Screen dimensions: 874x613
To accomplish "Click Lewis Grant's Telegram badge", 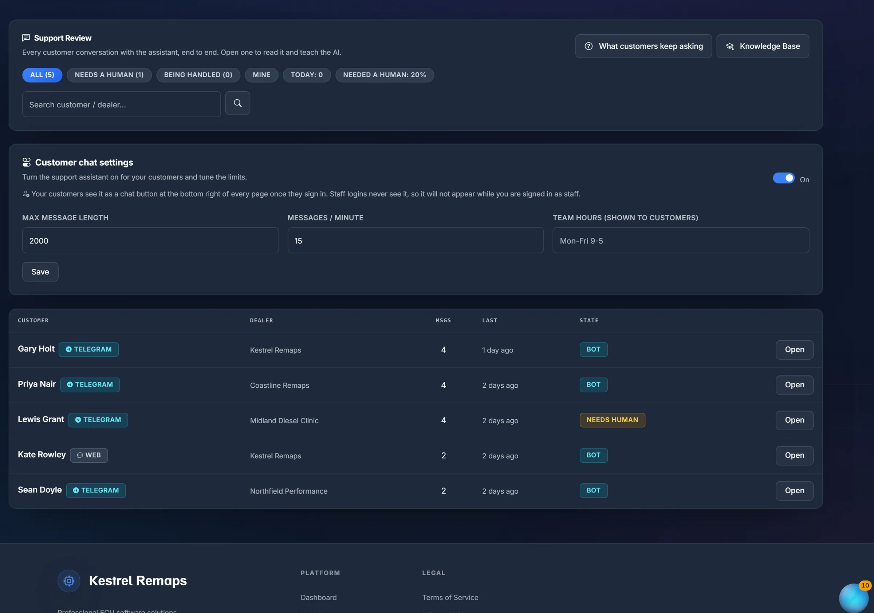I will click(98, 420).
